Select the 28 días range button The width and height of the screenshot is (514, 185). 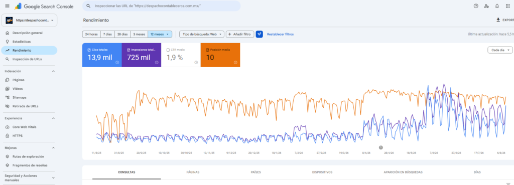pyautogui.click(x=122, y=34)
